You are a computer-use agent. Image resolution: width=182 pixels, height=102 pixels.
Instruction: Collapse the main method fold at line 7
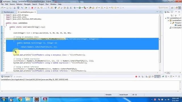tap(5, 27)
